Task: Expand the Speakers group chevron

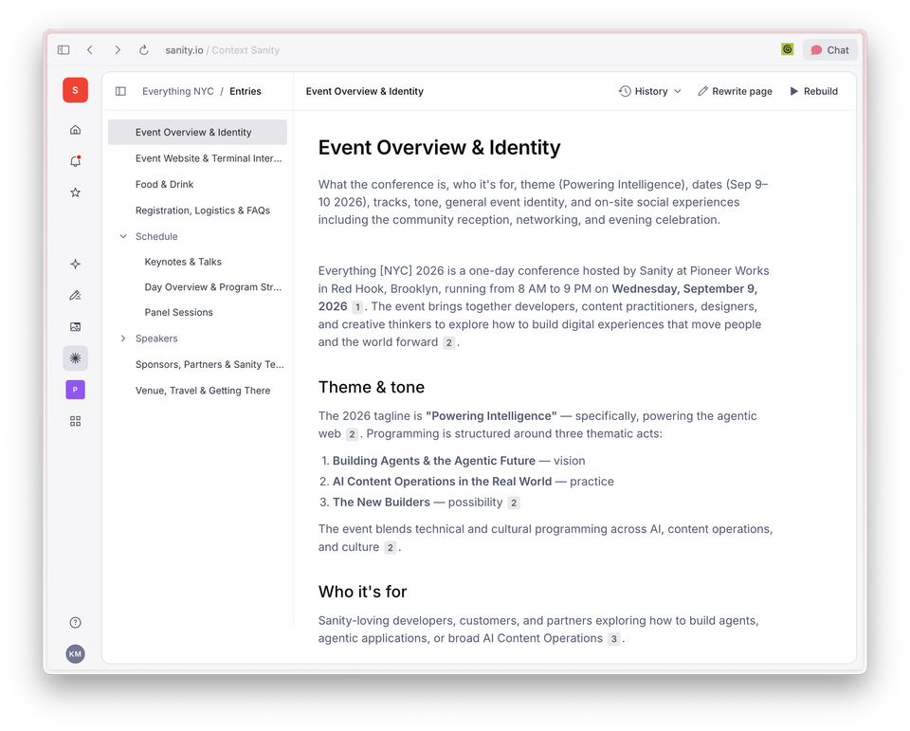Action: (x=123, y=338)
